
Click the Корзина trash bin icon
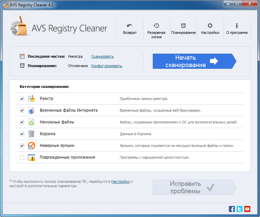31,134
